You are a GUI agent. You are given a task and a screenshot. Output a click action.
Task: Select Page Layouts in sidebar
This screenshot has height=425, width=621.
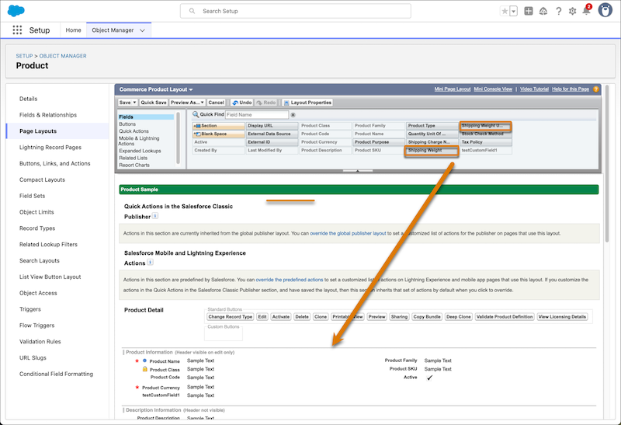tap(38, 131)
